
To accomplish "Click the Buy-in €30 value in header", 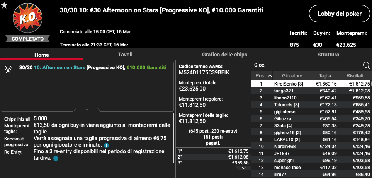I will pos(318,45).
